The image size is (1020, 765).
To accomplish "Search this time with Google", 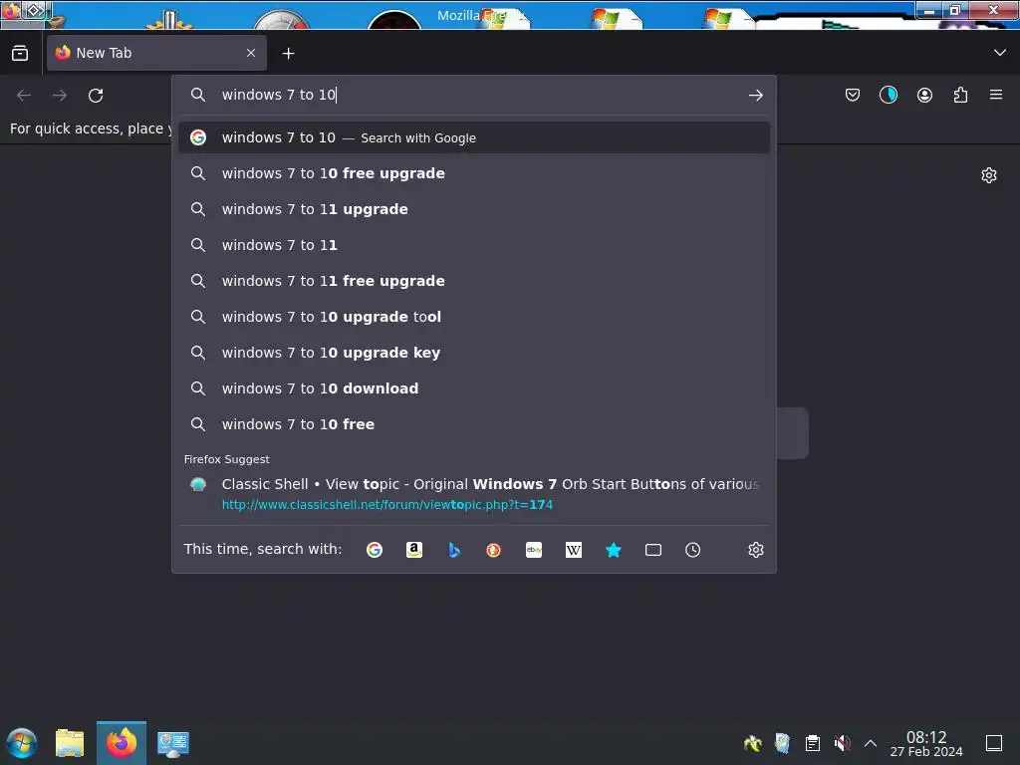I will [x=375, y=550].
